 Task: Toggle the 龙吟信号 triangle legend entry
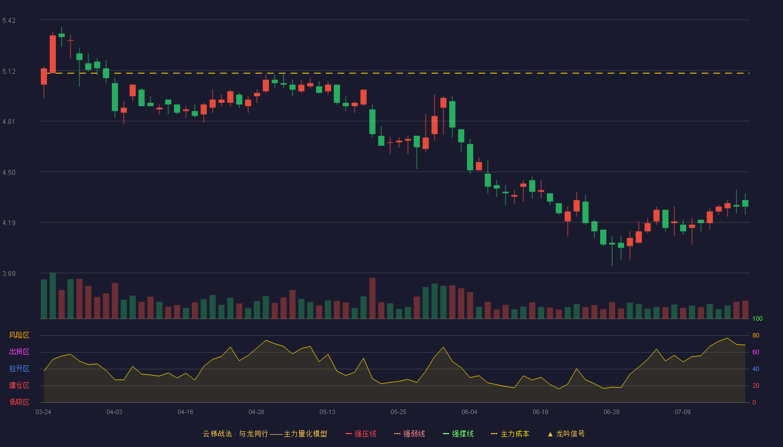click(x=566, y=434)
